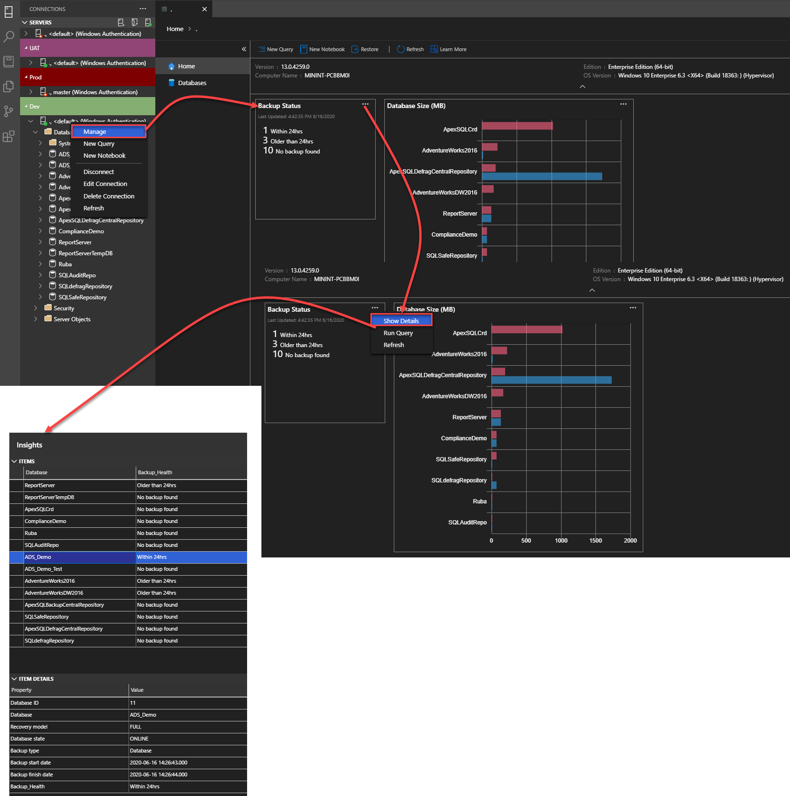This screenshot has width=790, height=796.
Task: Click the Show Active Connections icon
Action: 148,22
